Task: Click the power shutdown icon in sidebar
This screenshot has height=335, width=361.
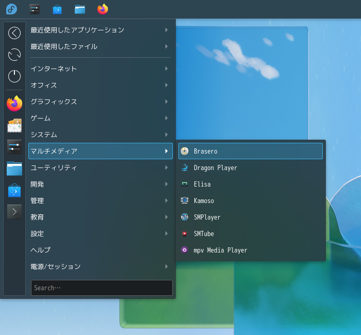Action: click(x=14, y=76)
